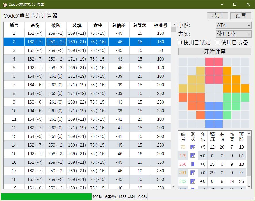Image resolution: width=255 pixels, height=201 pixels.
Task: Click 校准券 value 350 in row 16
Action: pos(161,162)
